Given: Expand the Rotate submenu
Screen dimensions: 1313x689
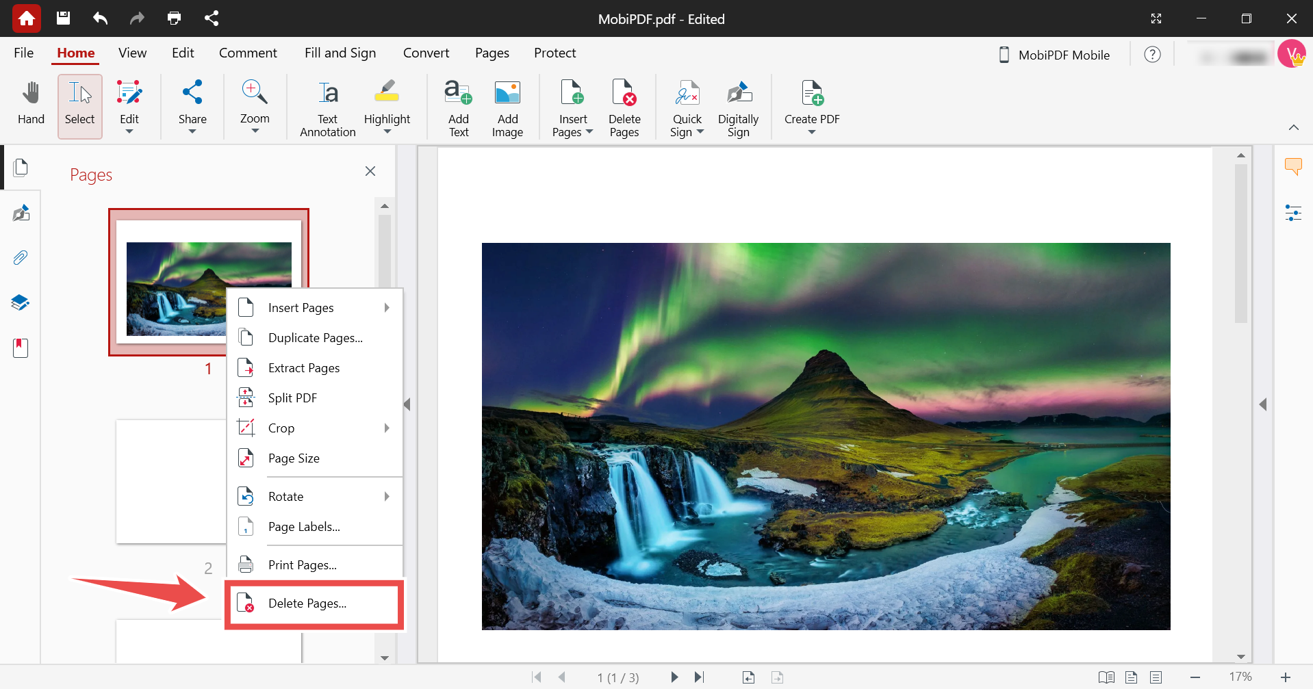Looking at the screenshot, I should pos(315,497).
